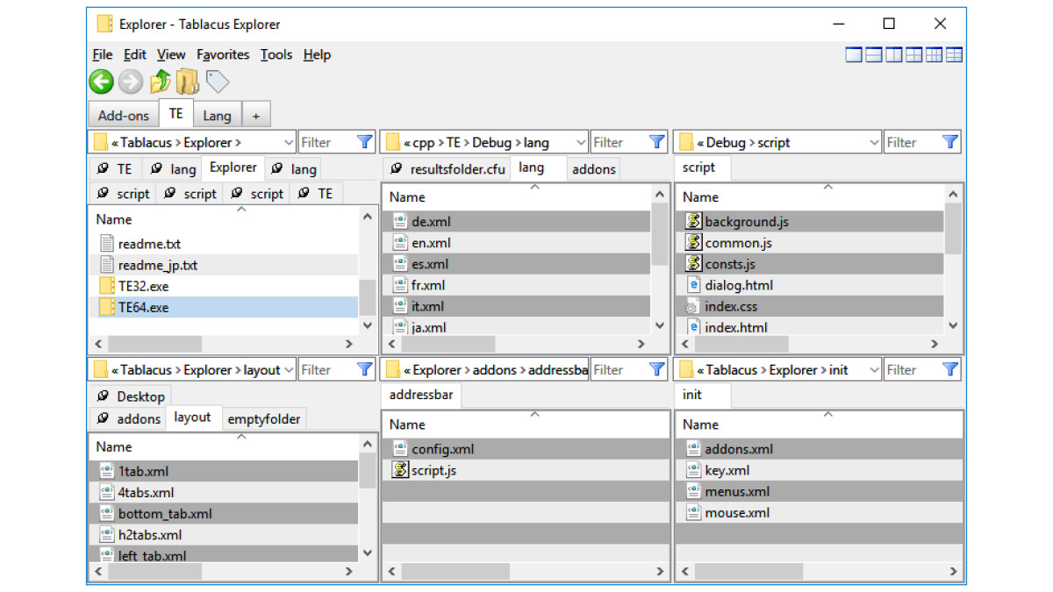
Task: Switch to single-pane layout icon
Action: point(853,54)
